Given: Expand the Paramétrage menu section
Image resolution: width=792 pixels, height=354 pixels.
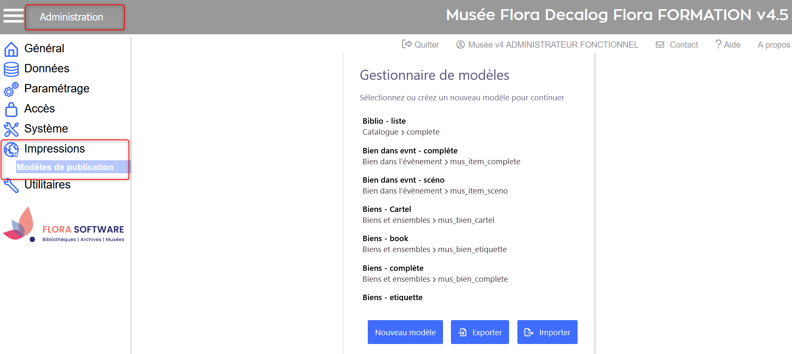Looking at the screenshot, I should click(x=57, y=89).
